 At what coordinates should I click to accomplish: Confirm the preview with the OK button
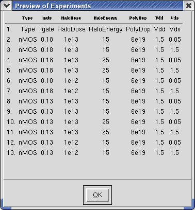[98, 195]
